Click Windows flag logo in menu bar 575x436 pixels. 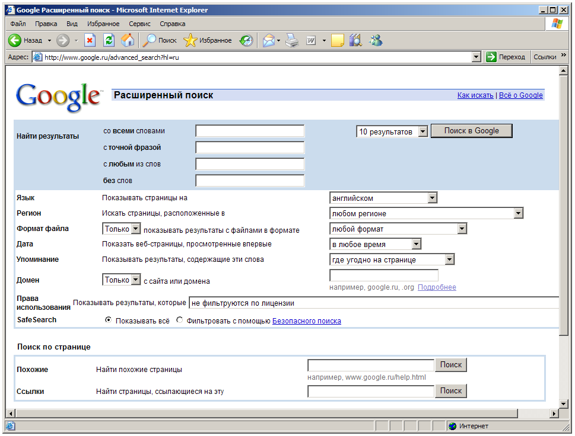pos(557,24)
